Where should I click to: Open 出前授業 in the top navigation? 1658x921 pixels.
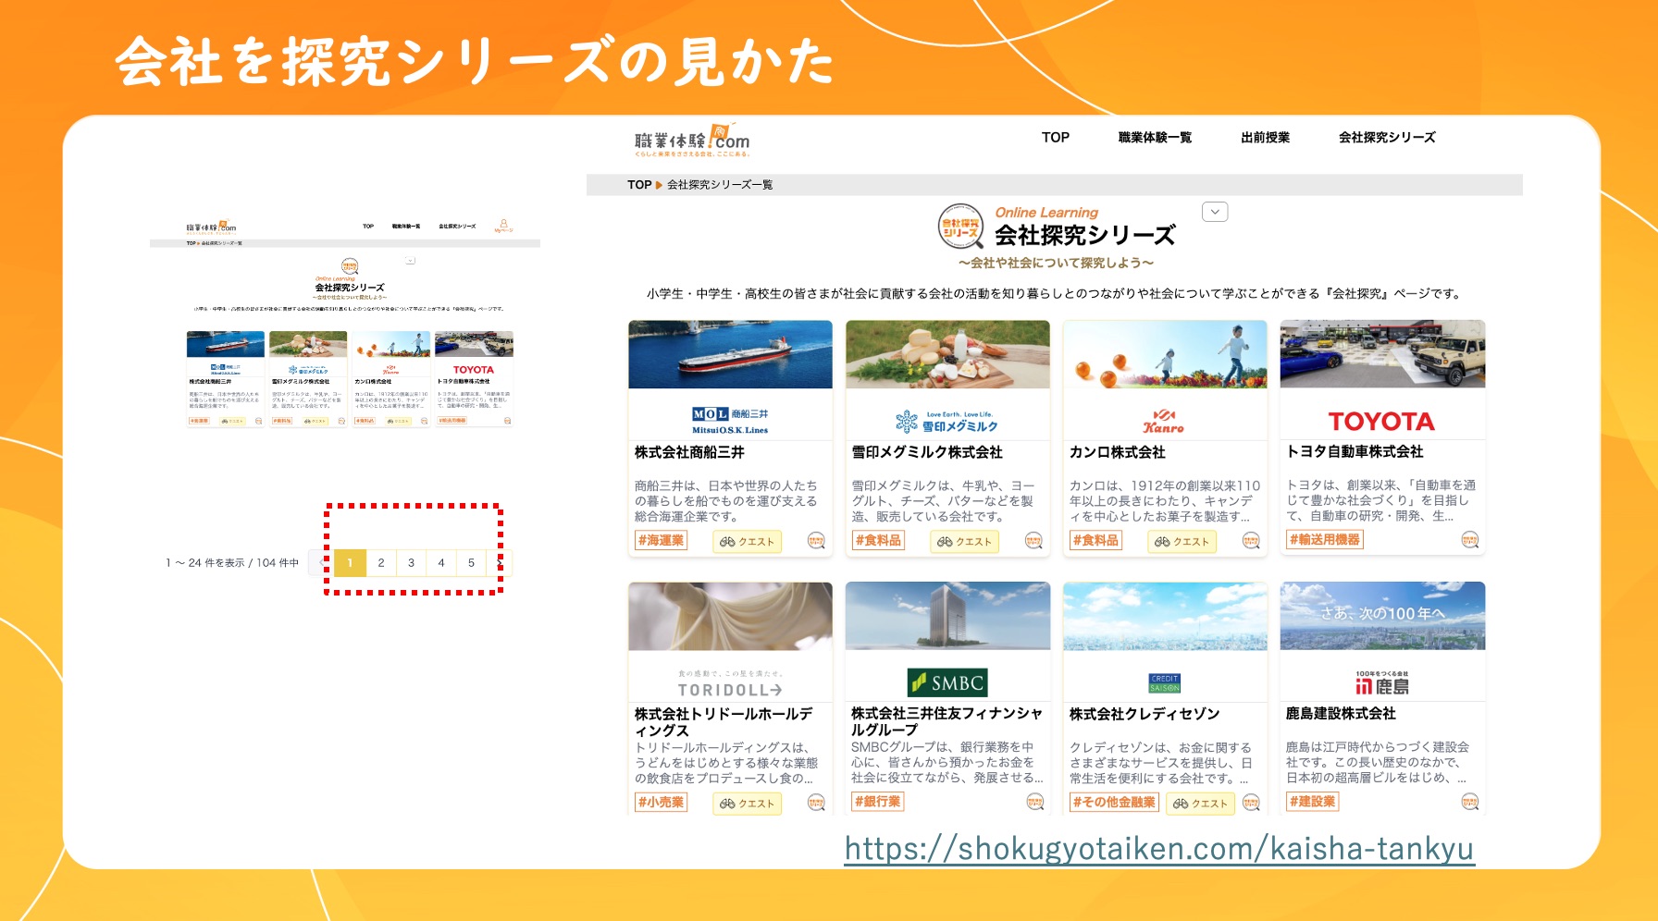click(1265, 138)
